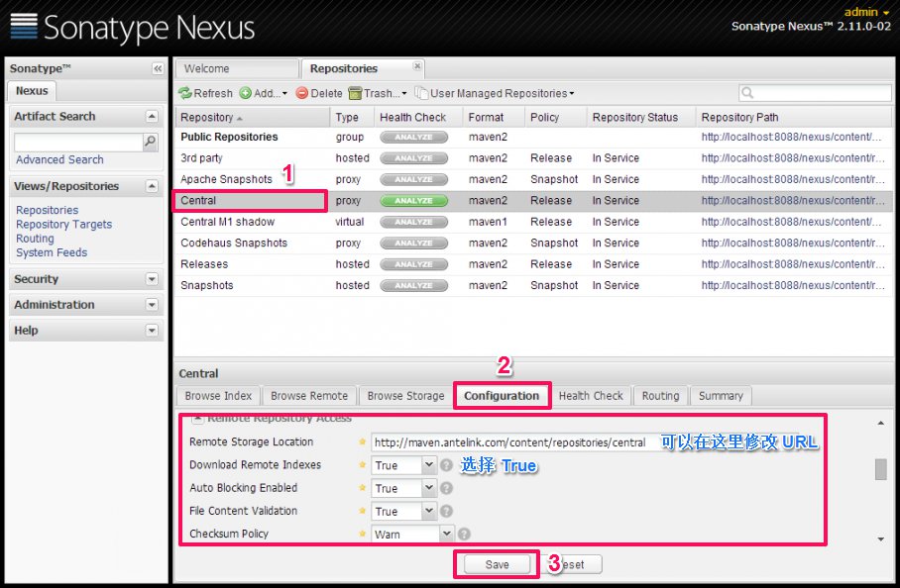This screenshot has height=588, width=900.
Task: Click ANALYZE badge for Snapshots row
Action: tap(414, 285)
